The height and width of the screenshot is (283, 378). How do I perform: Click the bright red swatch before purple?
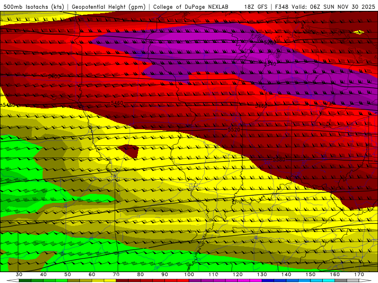(x=183, y=281)
